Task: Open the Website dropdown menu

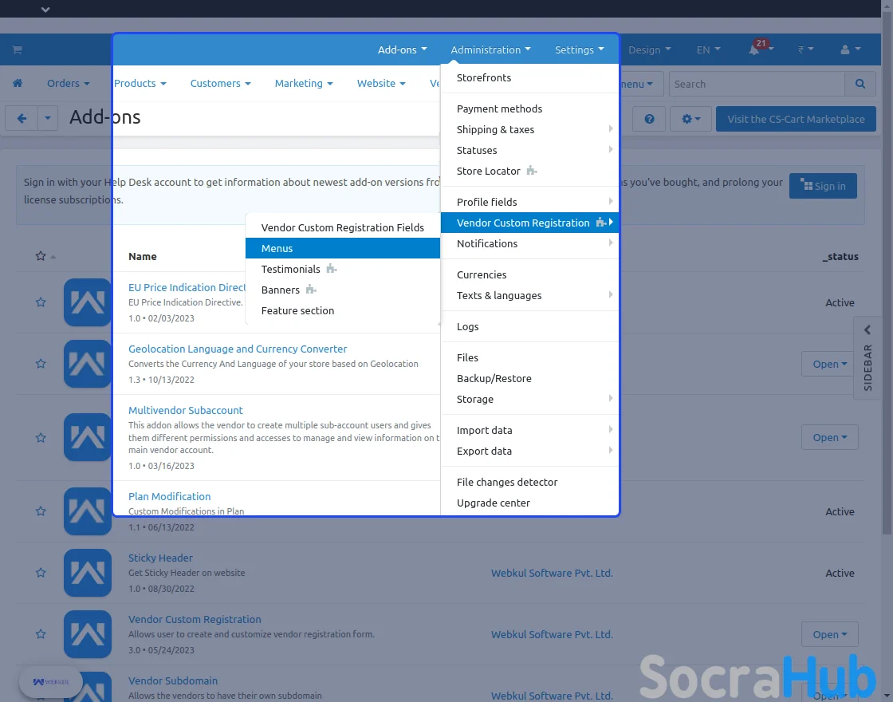Action: pos(381,83)
